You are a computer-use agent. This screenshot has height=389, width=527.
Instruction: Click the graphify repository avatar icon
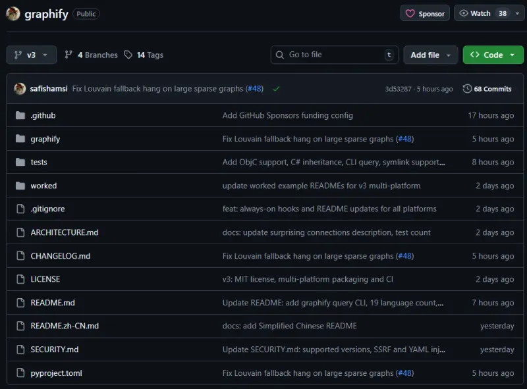13,13
